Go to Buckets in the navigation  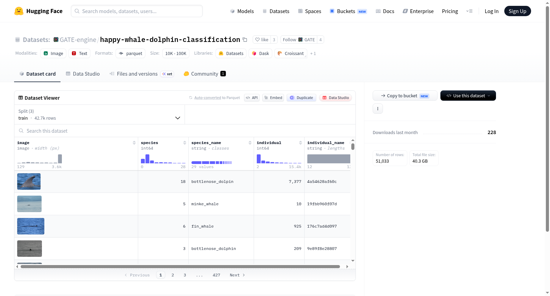tap(348, 11)
